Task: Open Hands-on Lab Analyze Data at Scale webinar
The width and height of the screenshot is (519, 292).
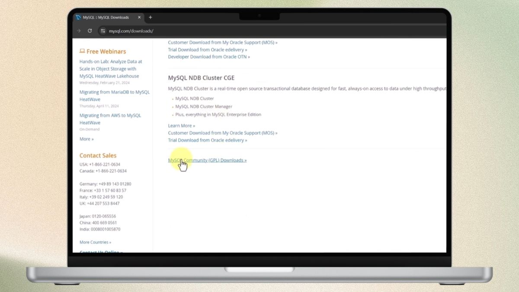Action: pyautogui.click(x=111, y=69)
